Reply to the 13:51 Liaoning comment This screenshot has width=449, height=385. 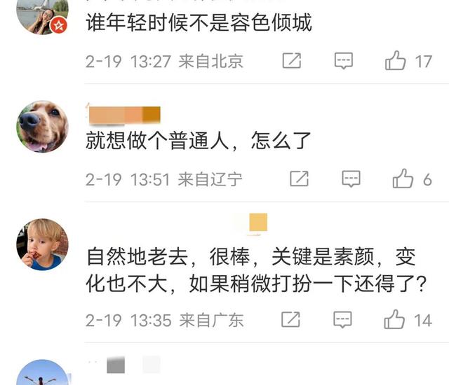point(351,178)
